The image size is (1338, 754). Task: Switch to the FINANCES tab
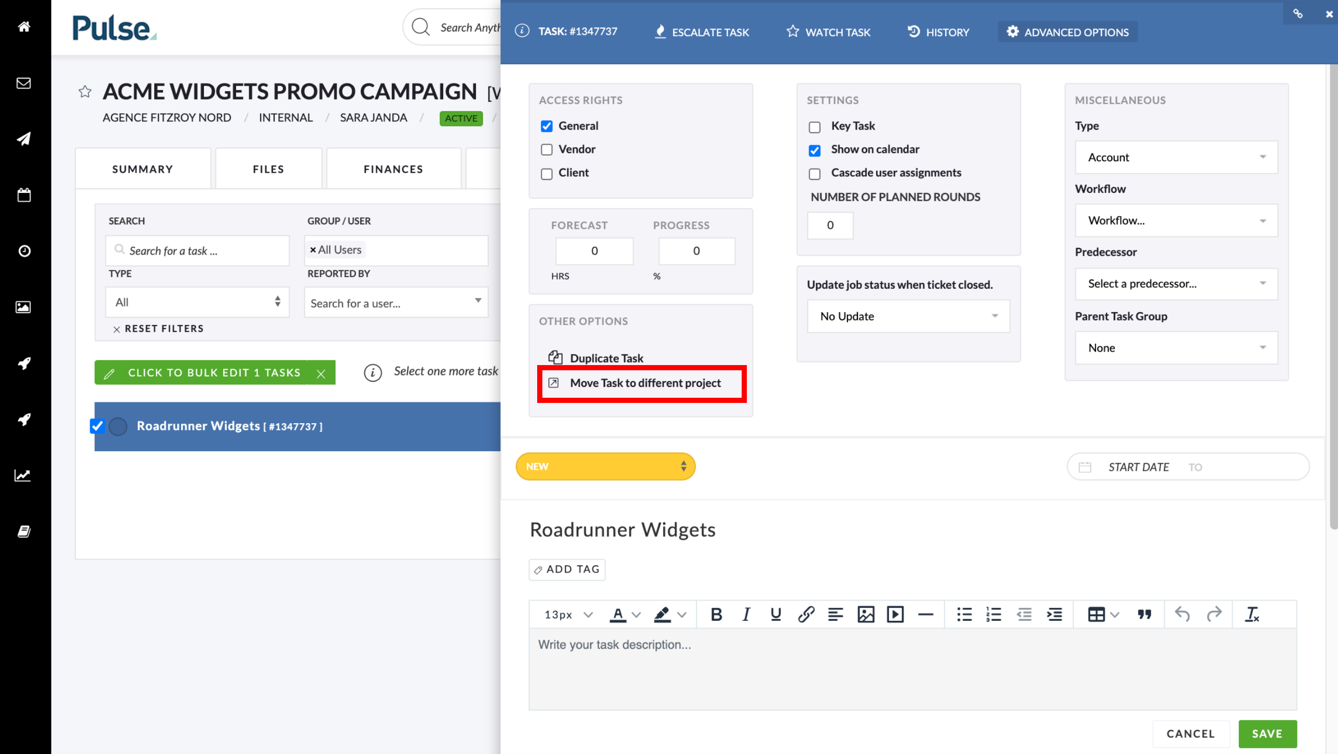click(x=393, y=169)
